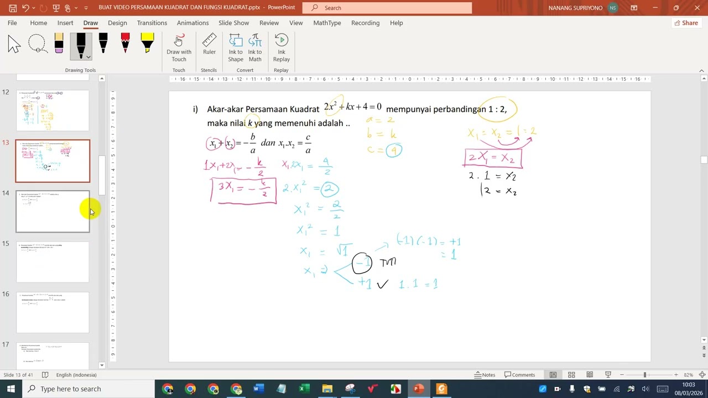Open the Windows Start menu
Image resolution: width=708 pixels, height=398 pixels.
11,389
